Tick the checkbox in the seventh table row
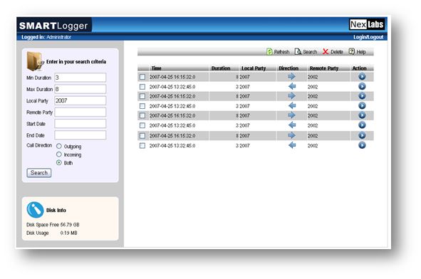Screen dimensions: 421x279 142,136
